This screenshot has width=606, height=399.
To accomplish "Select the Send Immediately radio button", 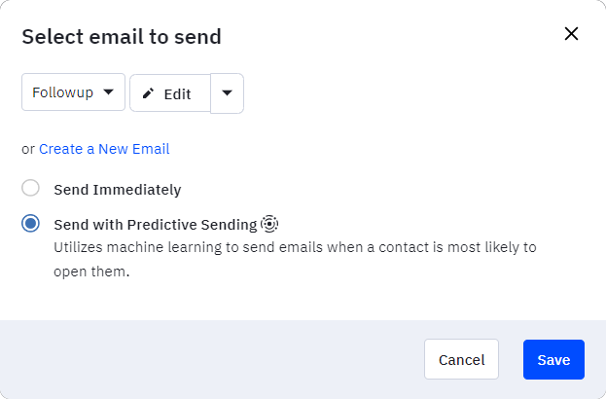I will (x=30, y=188).
